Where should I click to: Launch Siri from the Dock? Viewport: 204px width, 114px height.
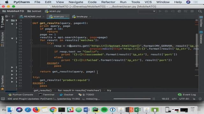(x=19, y=110)
